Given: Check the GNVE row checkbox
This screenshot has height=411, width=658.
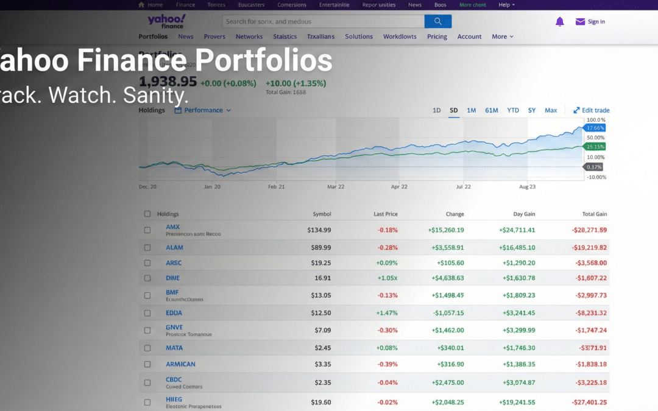Looking at the screenshot, I should coord(147,331).
